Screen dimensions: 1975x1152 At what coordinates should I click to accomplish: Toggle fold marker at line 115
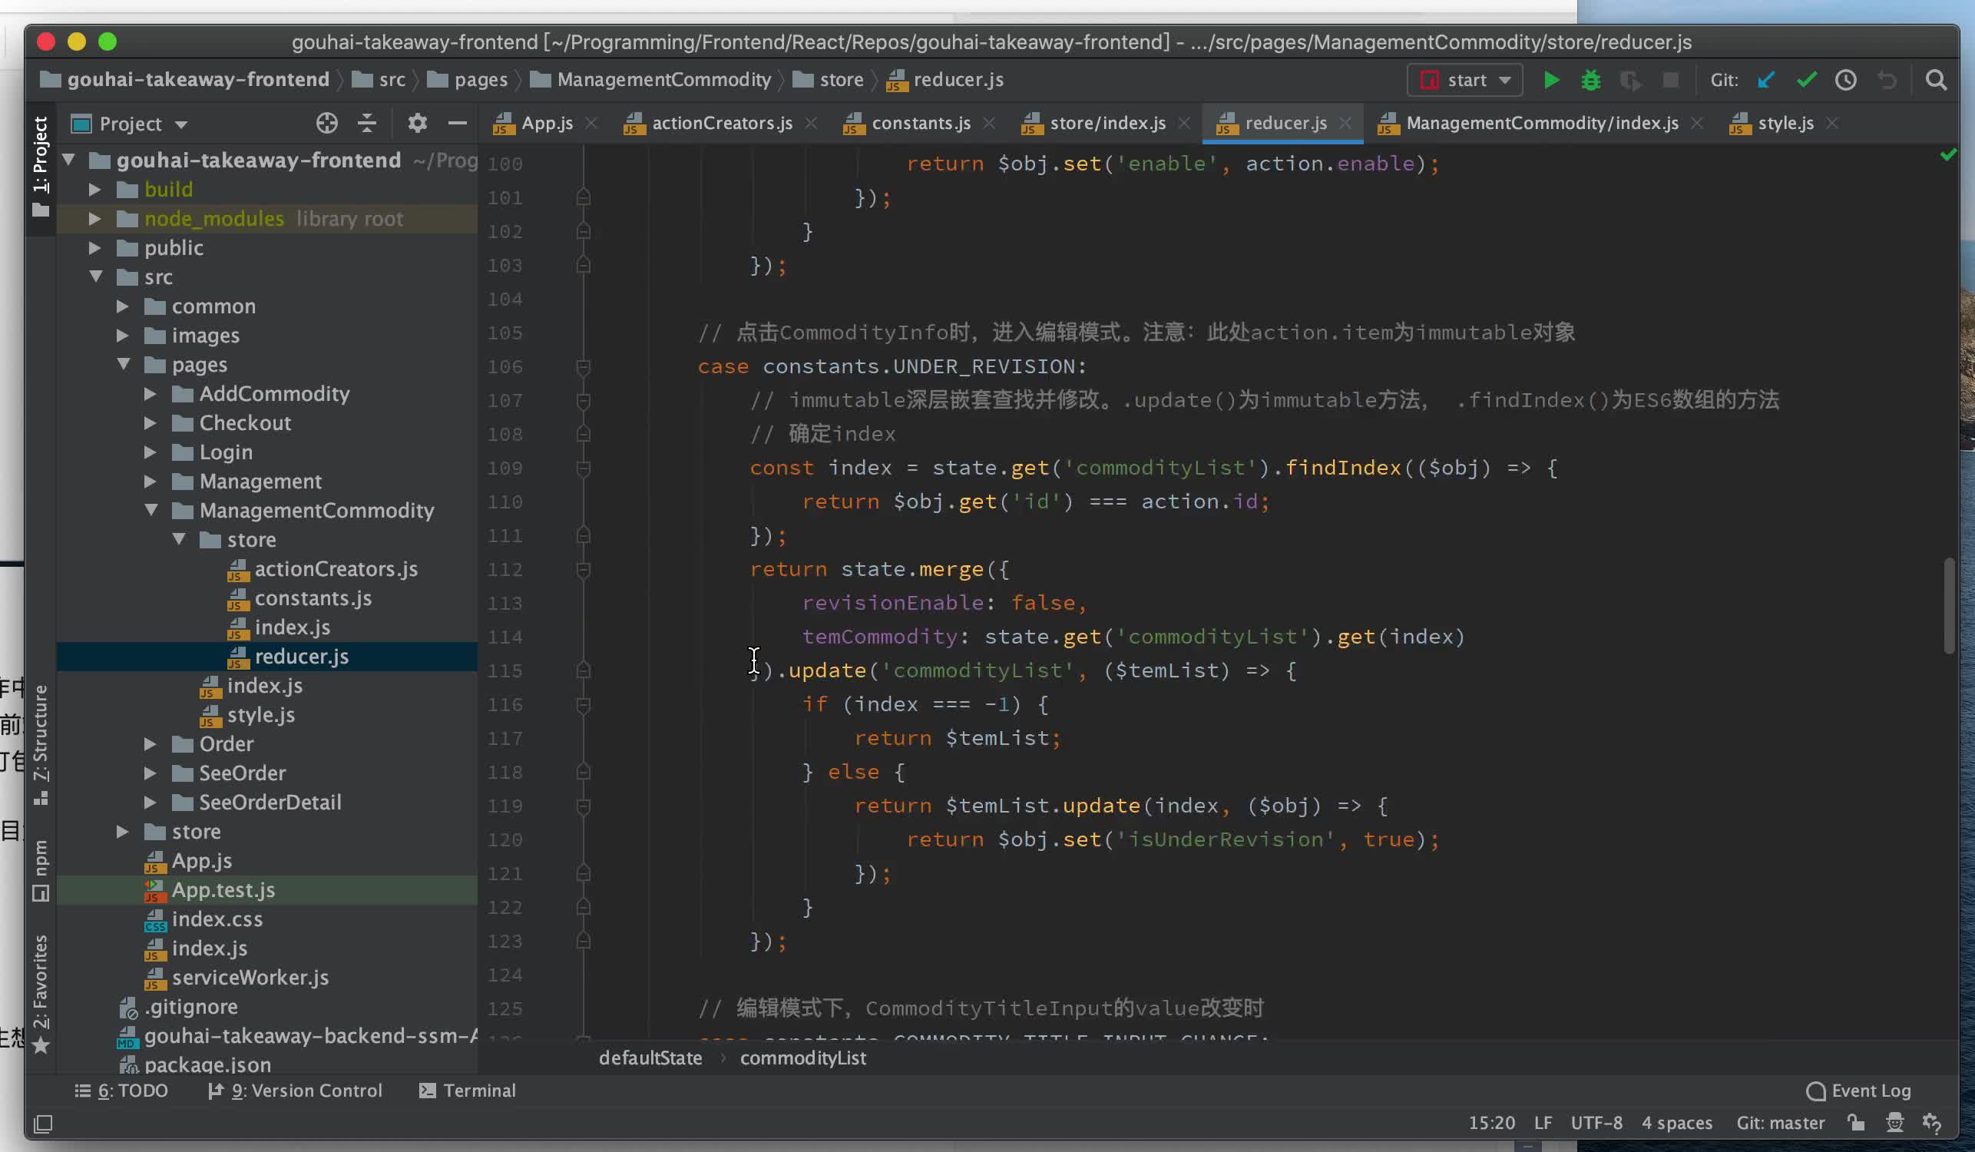click(583, 670)
